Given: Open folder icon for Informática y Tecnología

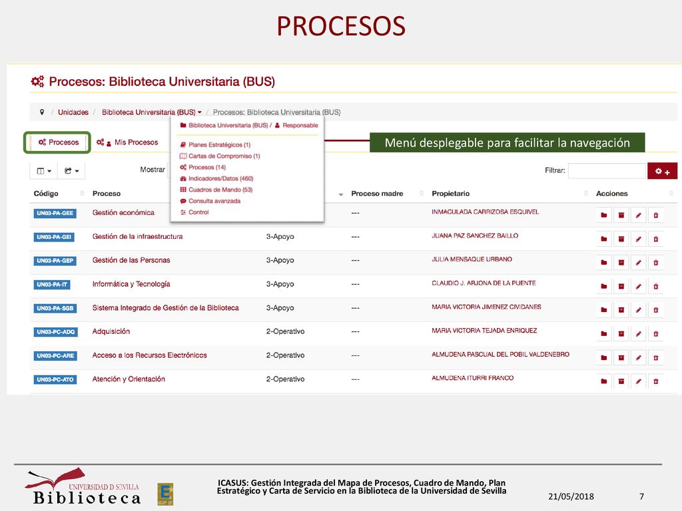Looking at the screenshot, I should 603,286.
